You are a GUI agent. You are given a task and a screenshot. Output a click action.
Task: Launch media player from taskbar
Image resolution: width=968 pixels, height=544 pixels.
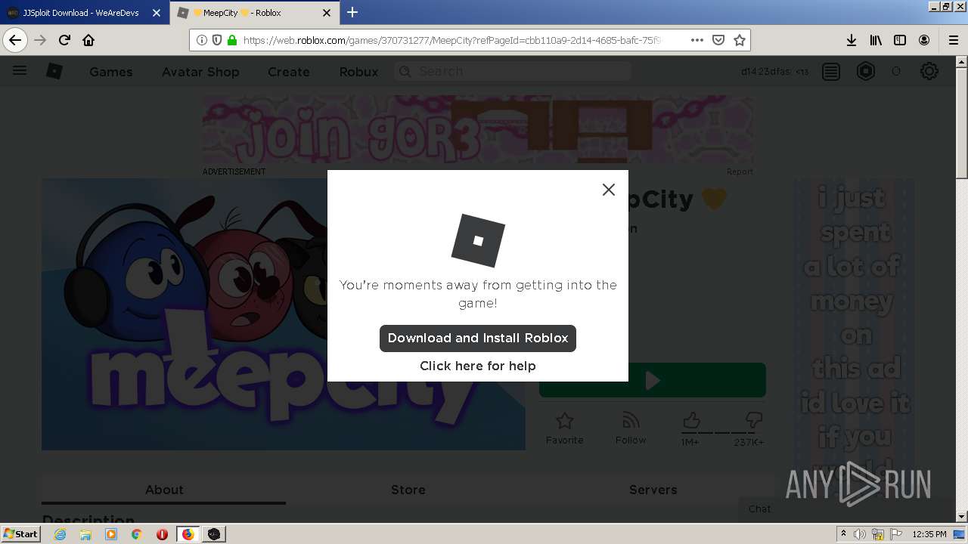111,534
